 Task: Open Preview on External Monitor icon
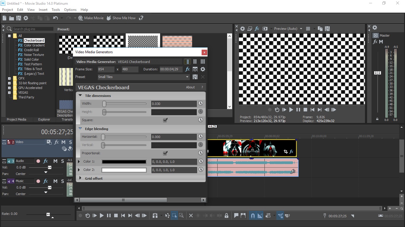point(250,29)
